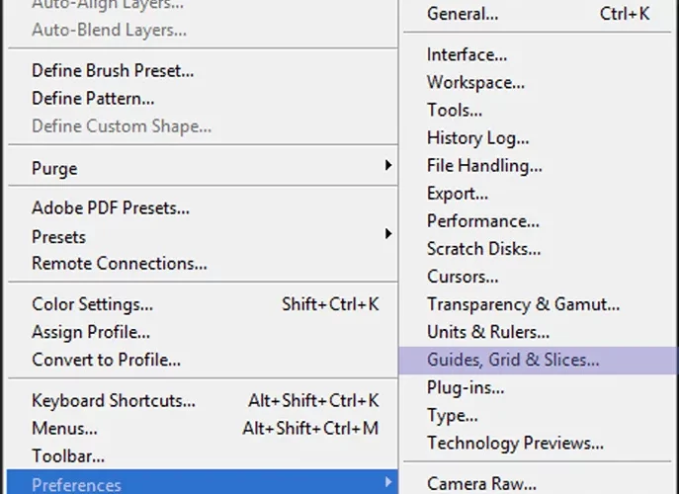The image size is (679, 494).
Task: Open Keyboard Shortcuts editor
Action: click(x=203, y=401)
